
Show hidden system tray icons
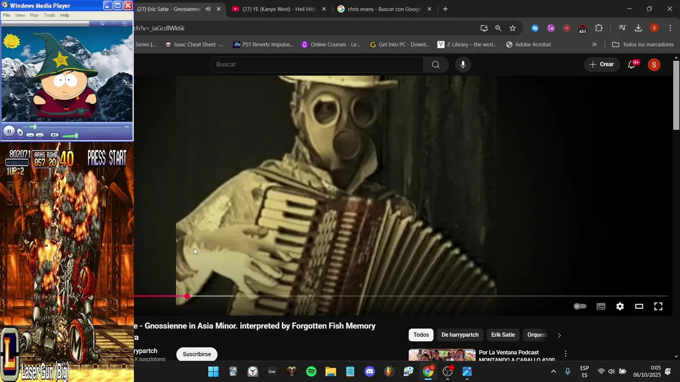tap(553, 371)
